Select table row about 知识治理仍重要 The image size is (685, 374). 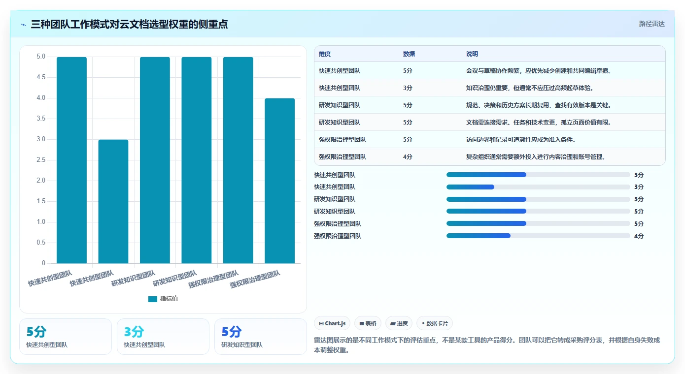[x=489, y=88]
